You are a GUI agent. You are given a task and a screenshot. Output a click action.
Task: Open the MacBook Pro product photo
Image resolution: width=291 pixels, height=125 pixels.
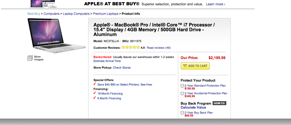coord(57,36)
